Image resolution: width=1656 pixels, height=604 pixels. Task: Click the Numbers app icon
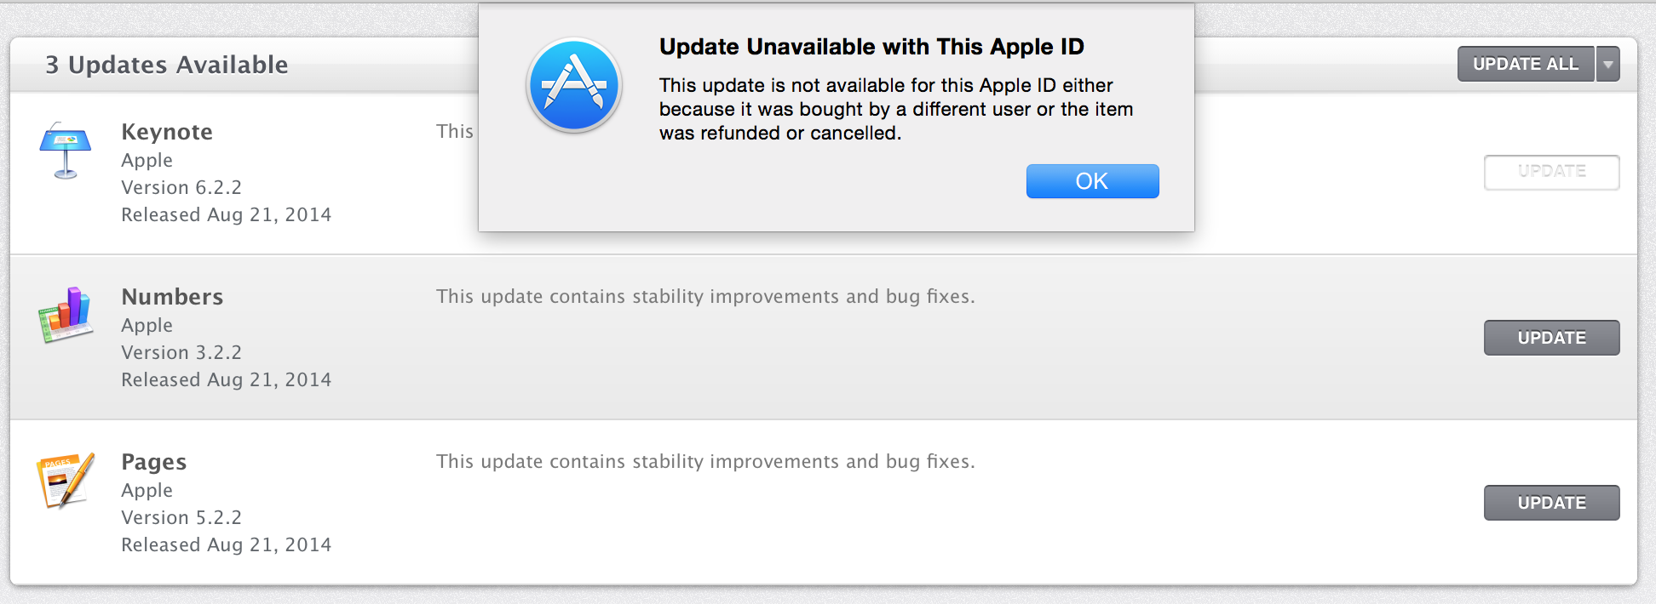pyautogui.click(x=66, y=315)
